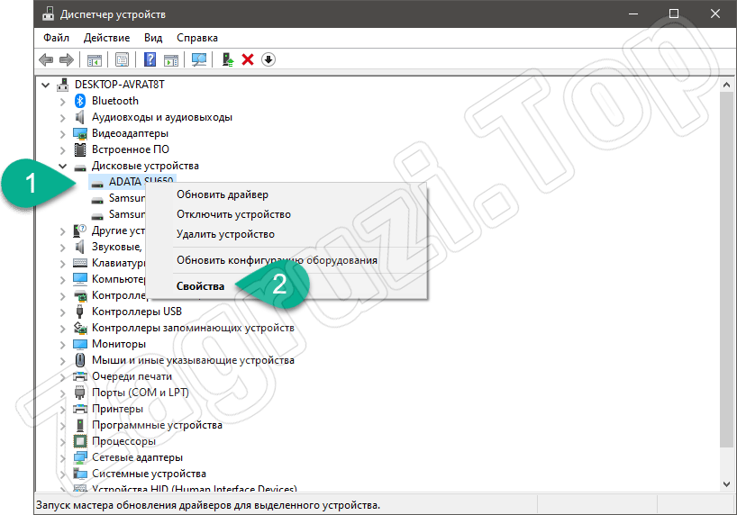Click show/hide console tree toolbar icon
737x515 pixels.
(x=93, y=59)
